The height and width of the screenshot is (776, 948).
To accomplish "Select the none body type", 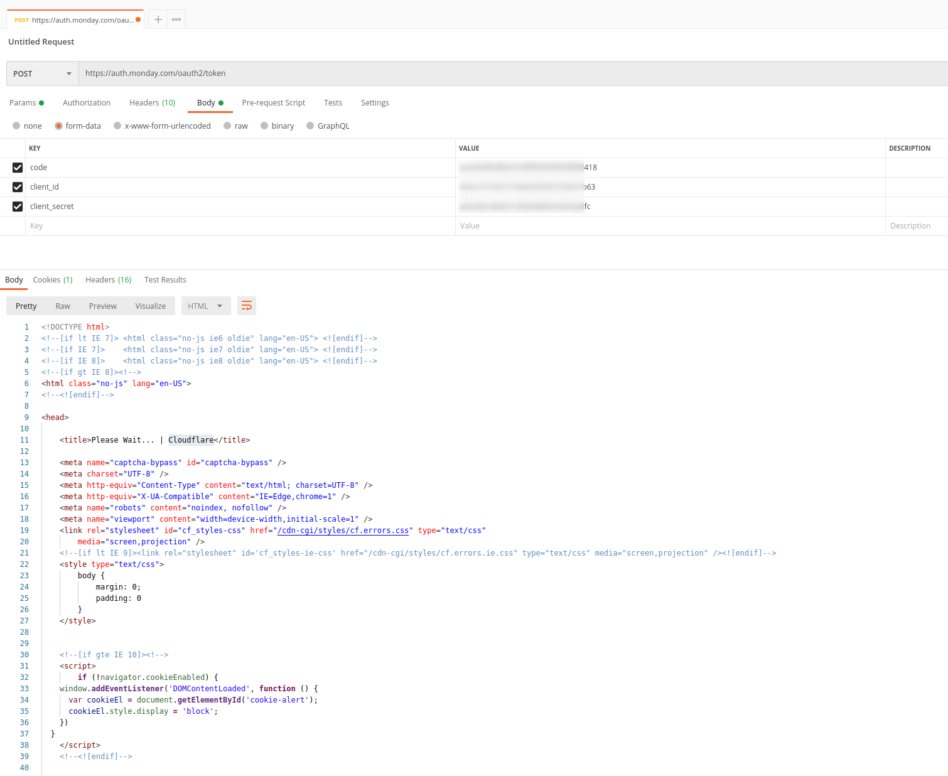I will click(27, 126).
